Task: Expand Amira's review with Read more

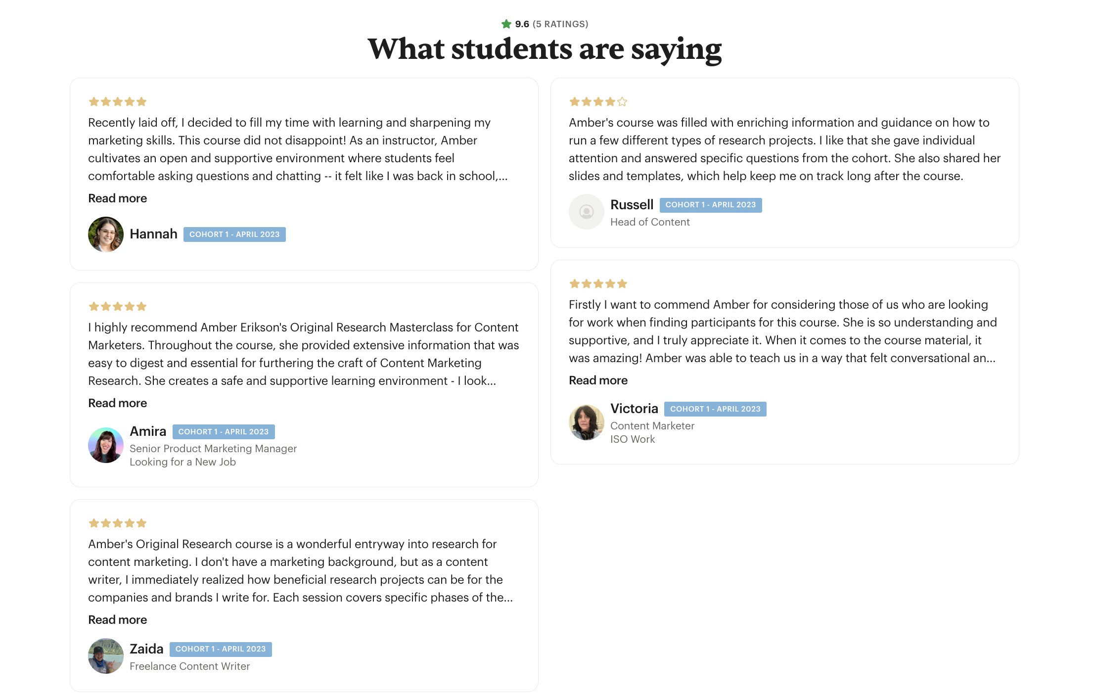Action: coord(117,403)
